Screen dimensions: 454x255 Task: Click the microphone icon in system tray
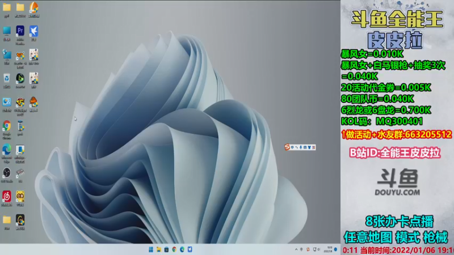[x=301, y=249]
